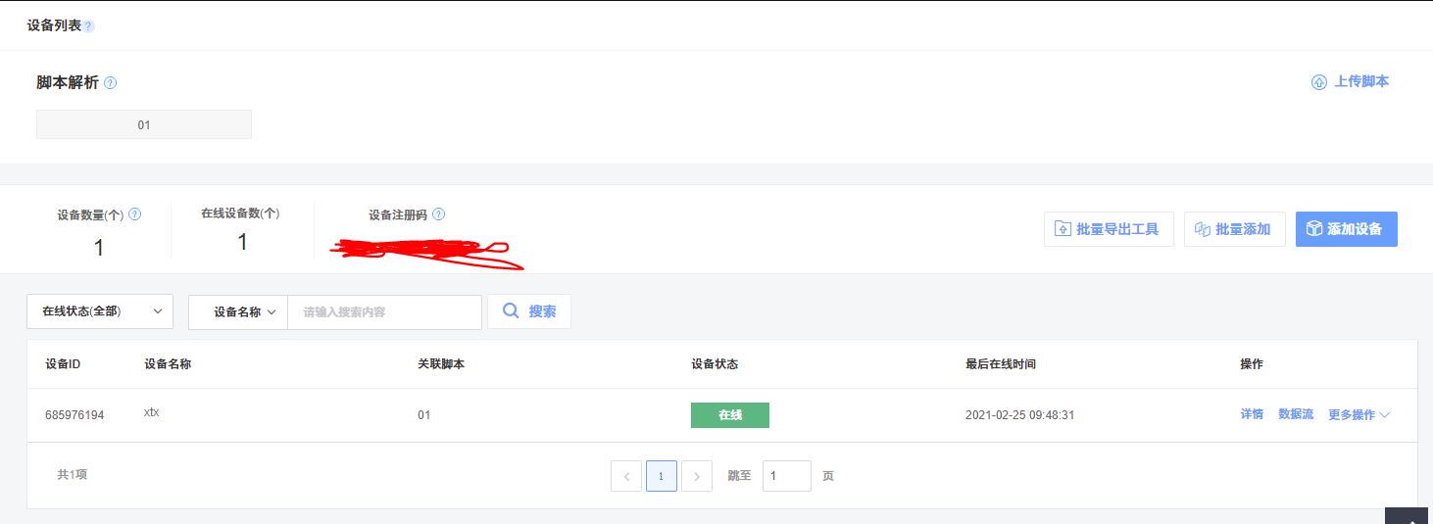The width and height of the screenshot is (1433, 524).
Task: Click the magnifier icon in 搜索 button
Action: (511, 311)
